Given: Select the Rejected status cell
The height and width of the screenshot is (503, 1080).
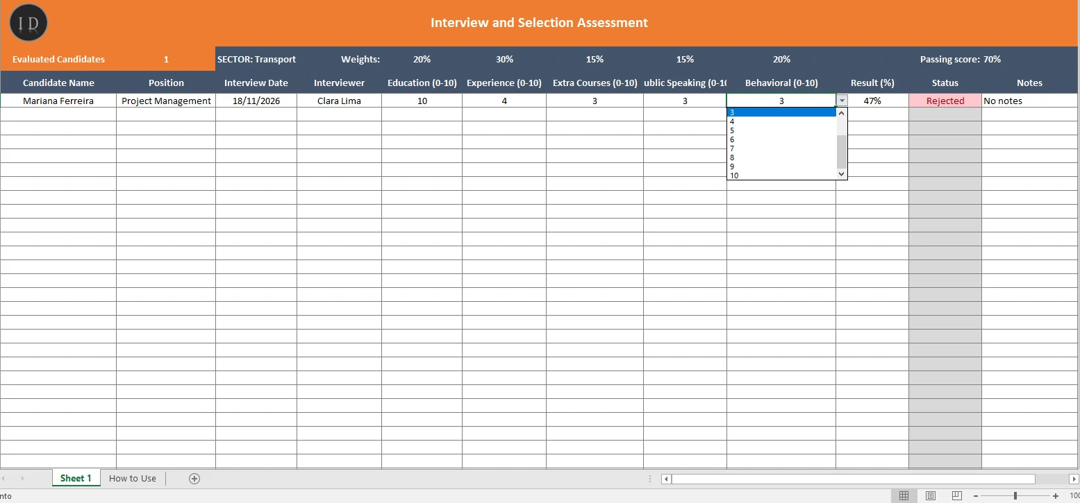Looking at the screenshot, I should [x=945, y=101].
